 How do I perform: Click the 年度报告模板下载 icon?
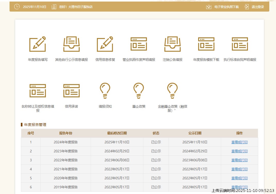coord(206,44)
